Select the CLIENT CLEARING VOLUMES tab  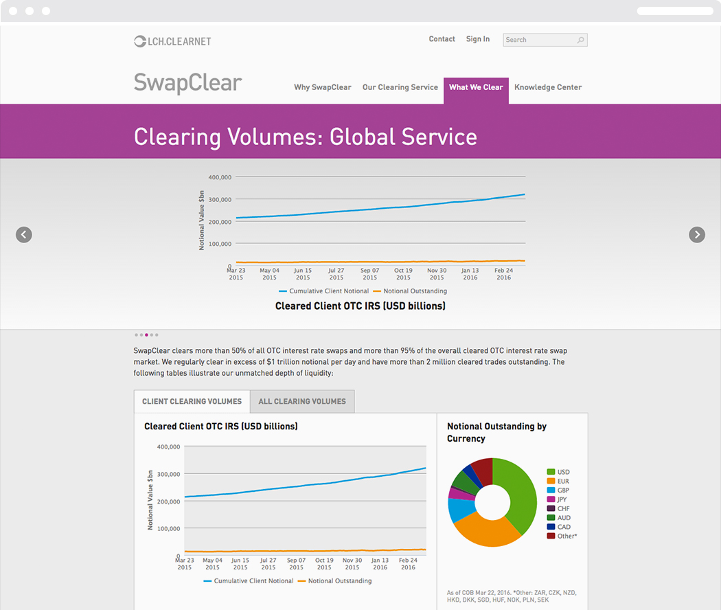click(x=192, y=401)
